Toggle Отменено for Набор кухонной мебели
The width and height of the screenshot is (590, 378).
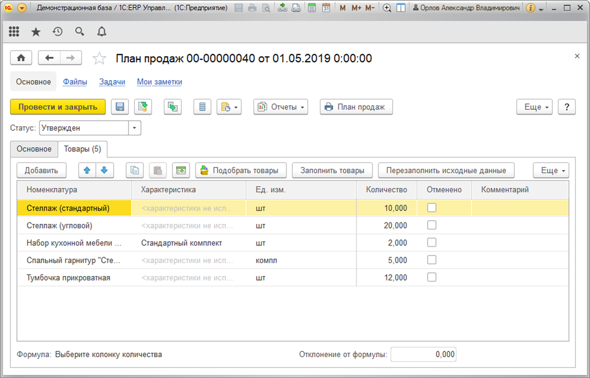(432, 242)
